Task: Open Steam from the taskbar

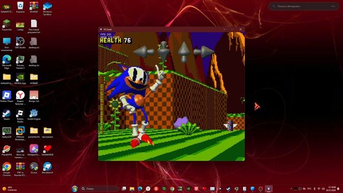Action: 228,189
